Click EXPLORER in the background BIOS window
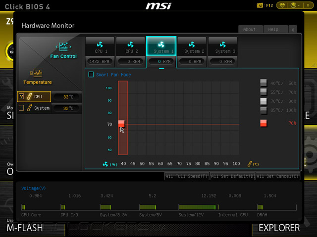The height and width of the screenshot is (237, 317). tap(279, 228)
